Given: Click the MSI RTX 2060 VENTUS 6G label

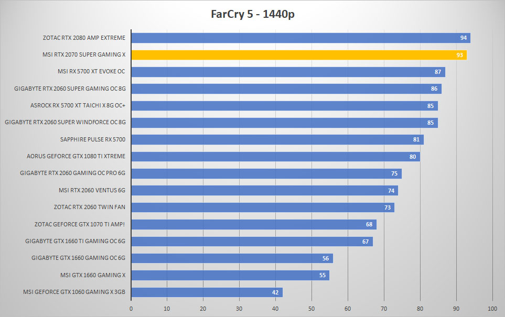Looking at the screenshot, I should (92, 190).
